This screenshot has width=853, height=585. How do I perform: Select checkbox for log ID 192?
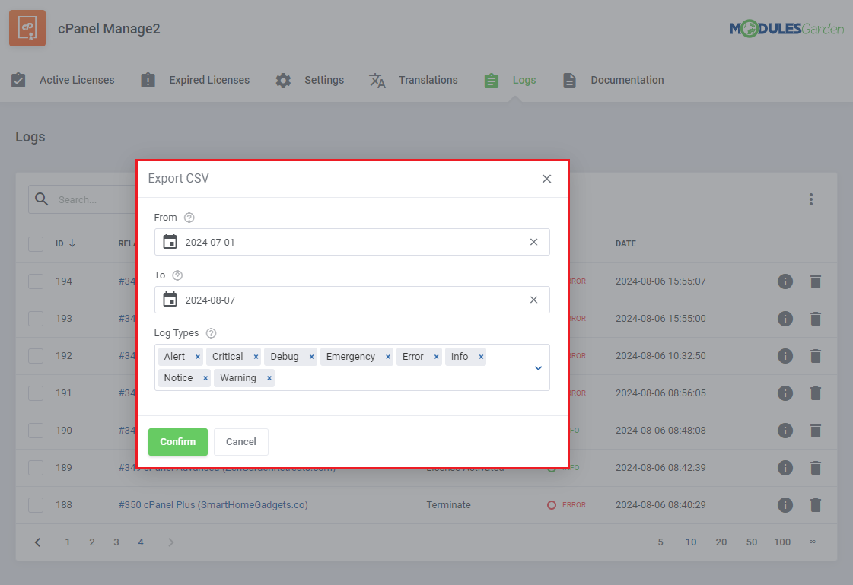coord(36,356)
